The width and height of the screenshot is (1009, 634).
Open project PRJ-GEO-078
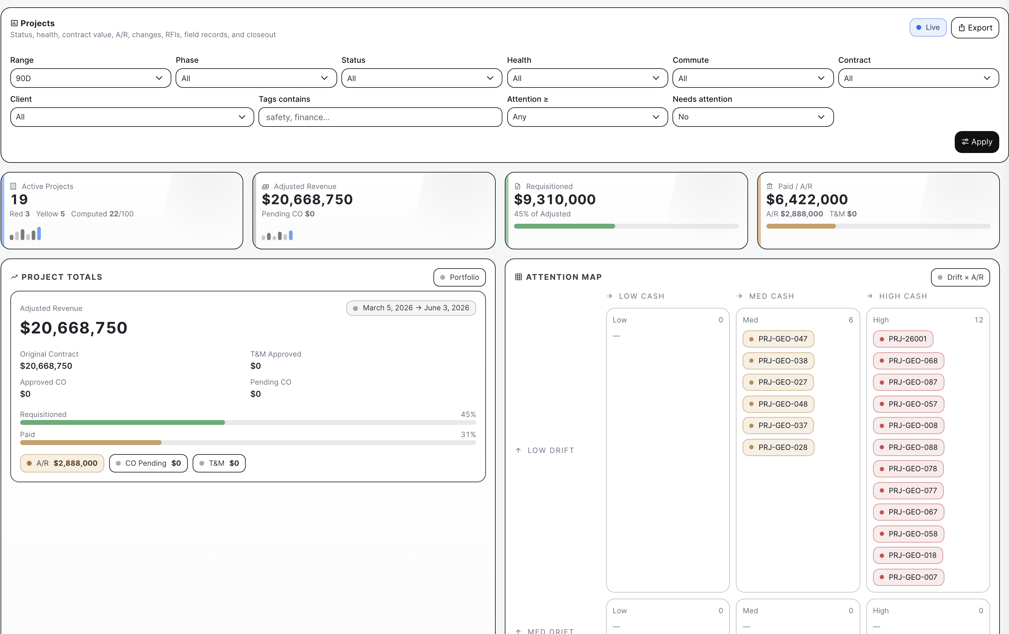coord(908,468)
